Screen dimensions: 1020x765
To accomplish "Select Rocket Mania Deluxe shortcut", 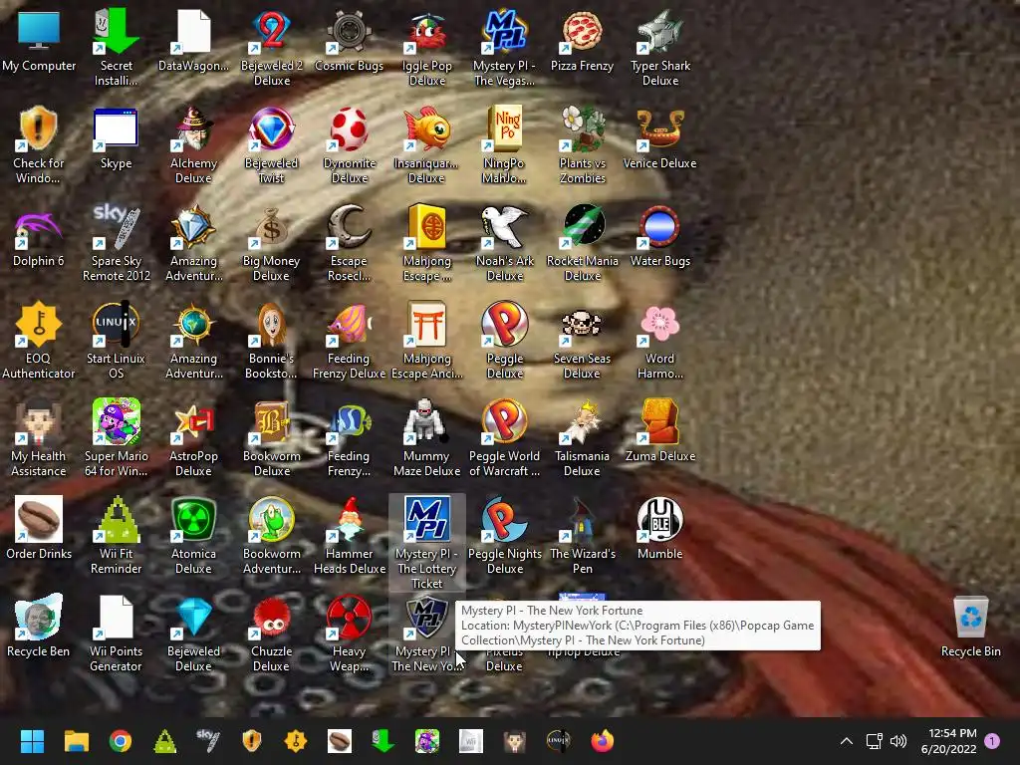I will tap(582, 242).
